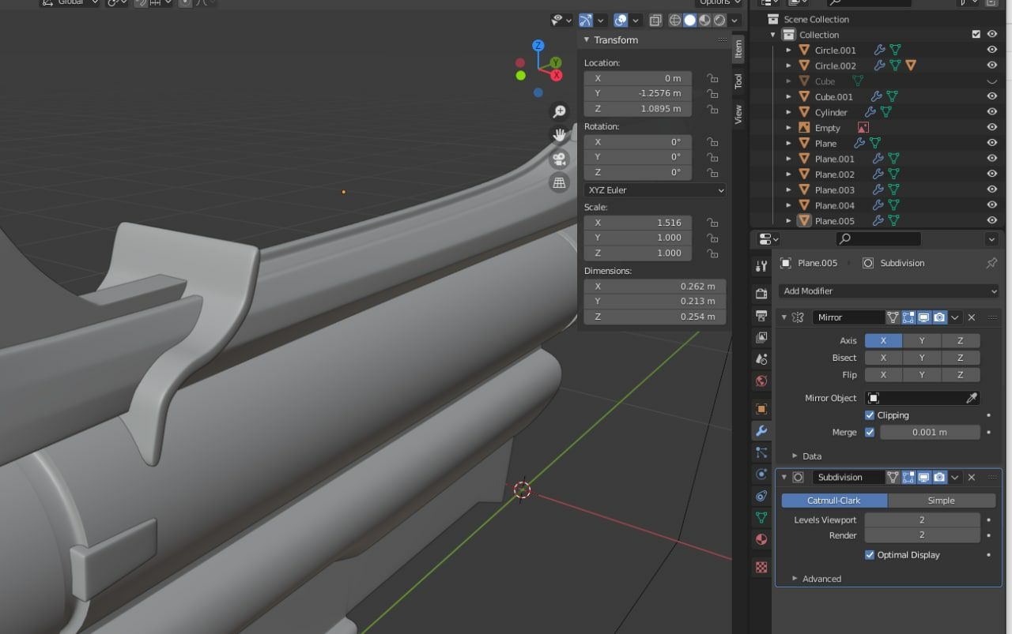1012x634 pixels.
Task: Select material preview viewport shading
Action: point(704,21)
